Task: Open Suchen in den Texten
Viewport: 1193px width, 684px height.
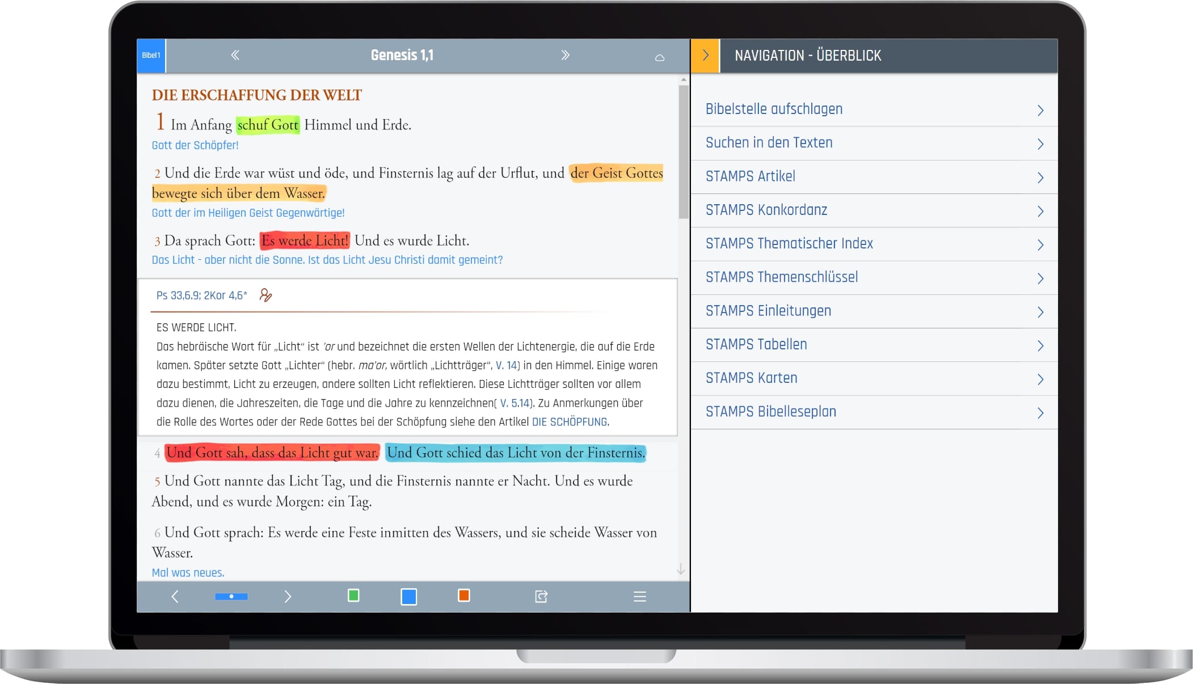Action: click(x=769, y=143)
